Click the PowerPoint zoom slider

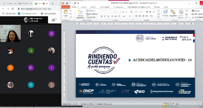coord(187,104)
